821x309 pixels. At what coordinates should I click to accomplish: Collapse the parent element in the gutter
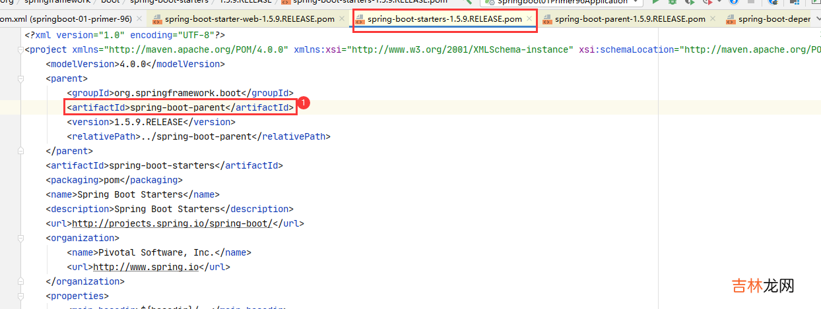21,78
